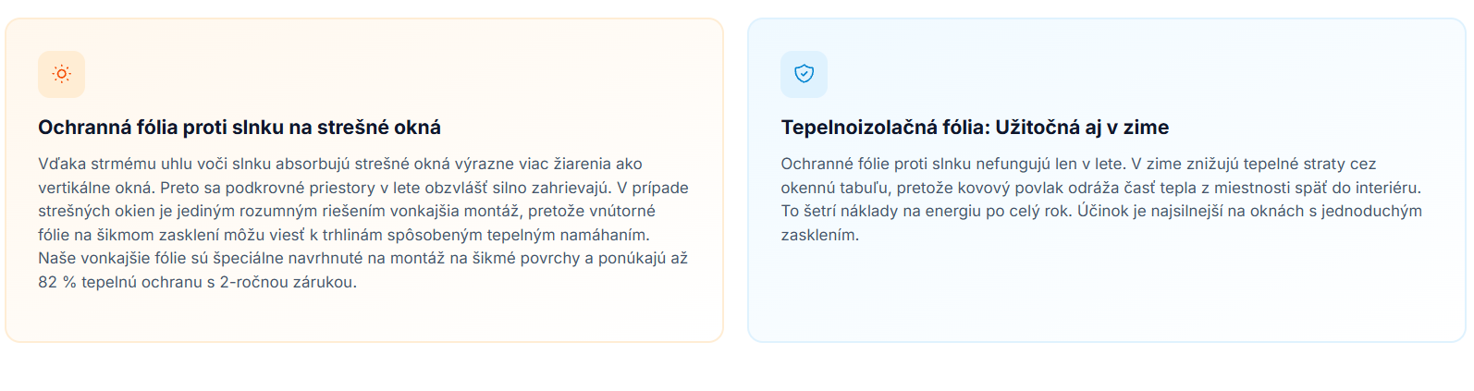Click the last word 'zasklením.' in right card
This screenshot has width=1474, height=391.
(819, 236)
